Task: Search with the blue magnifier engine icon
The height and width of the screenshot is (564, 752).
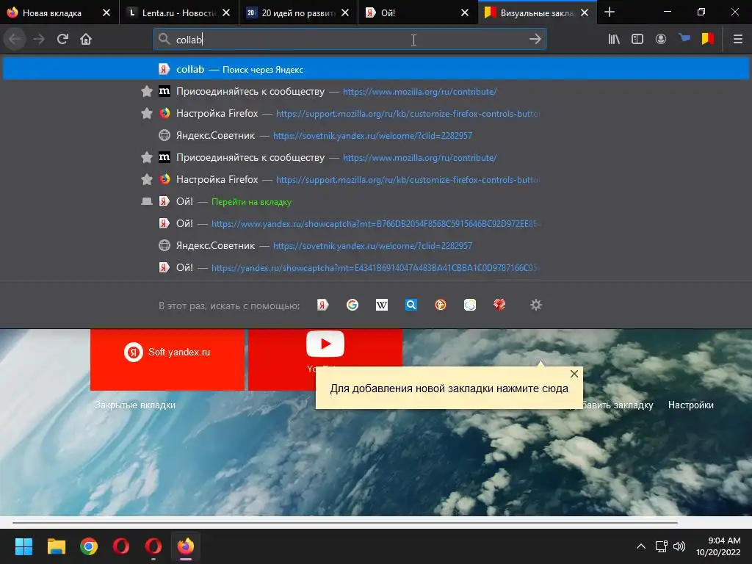Action: click(411, 305)
